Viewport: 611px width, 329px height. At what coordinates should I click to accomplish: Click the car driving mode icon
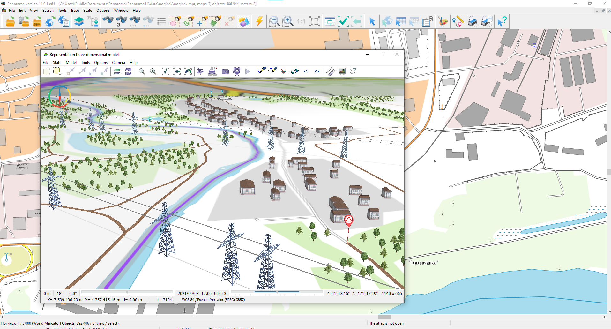click(212, 71)
